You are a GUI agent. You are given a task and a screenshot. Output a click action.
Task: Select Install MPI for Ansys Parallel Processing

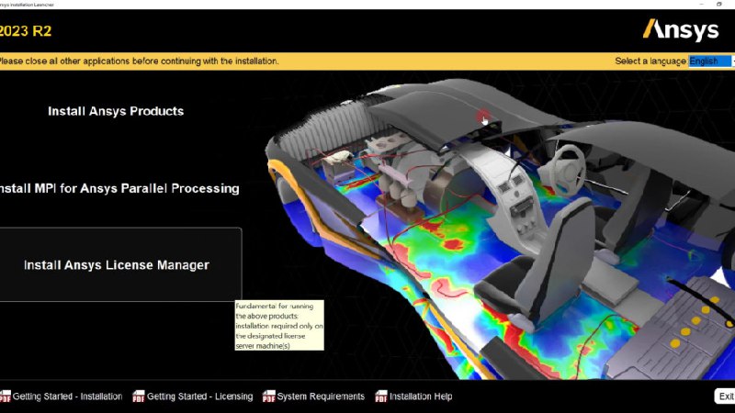tap(119, 188)
